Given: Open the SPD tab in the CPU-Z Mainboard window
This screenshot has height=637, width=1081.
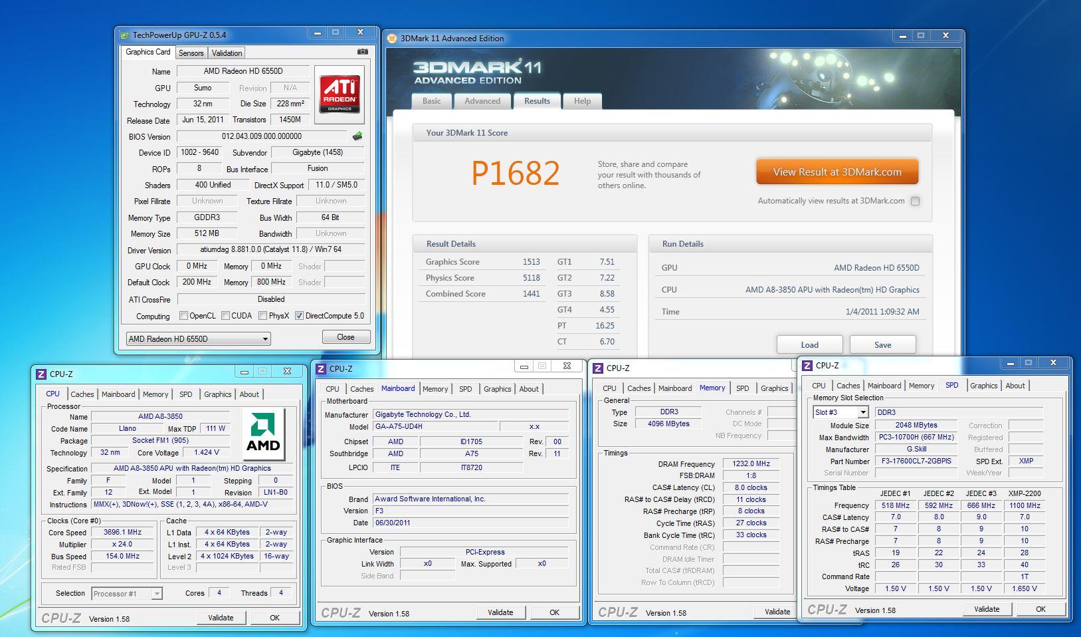Looking at the screenshot, I should tap(466, 389).
